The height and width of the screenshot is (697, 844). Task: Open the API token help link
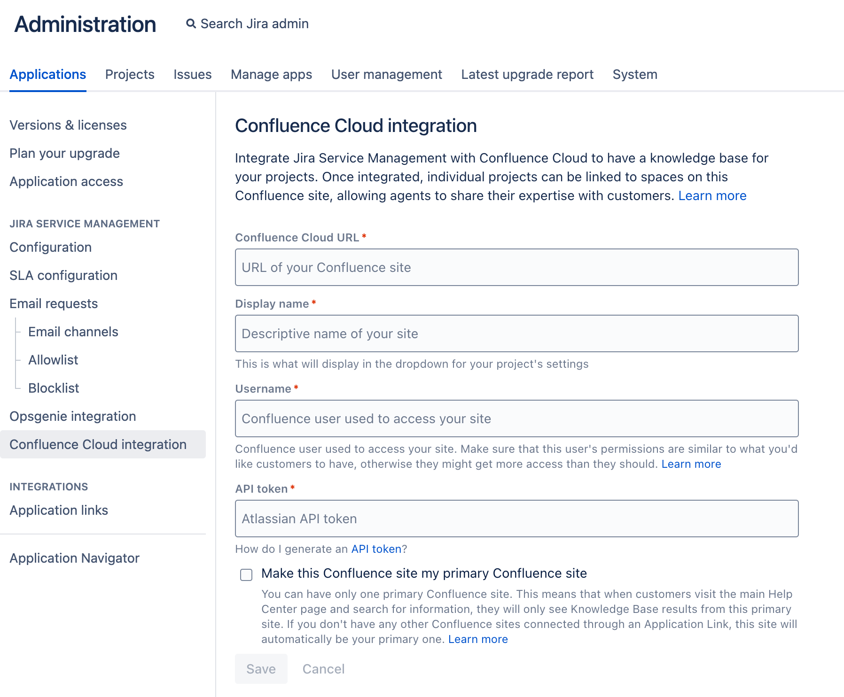pos(376,549)
